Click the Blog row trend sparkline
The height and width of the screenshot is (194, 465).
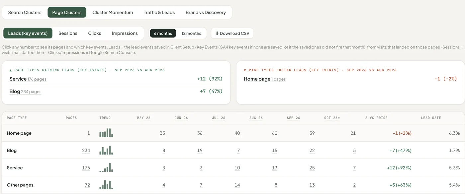point(106,150)
